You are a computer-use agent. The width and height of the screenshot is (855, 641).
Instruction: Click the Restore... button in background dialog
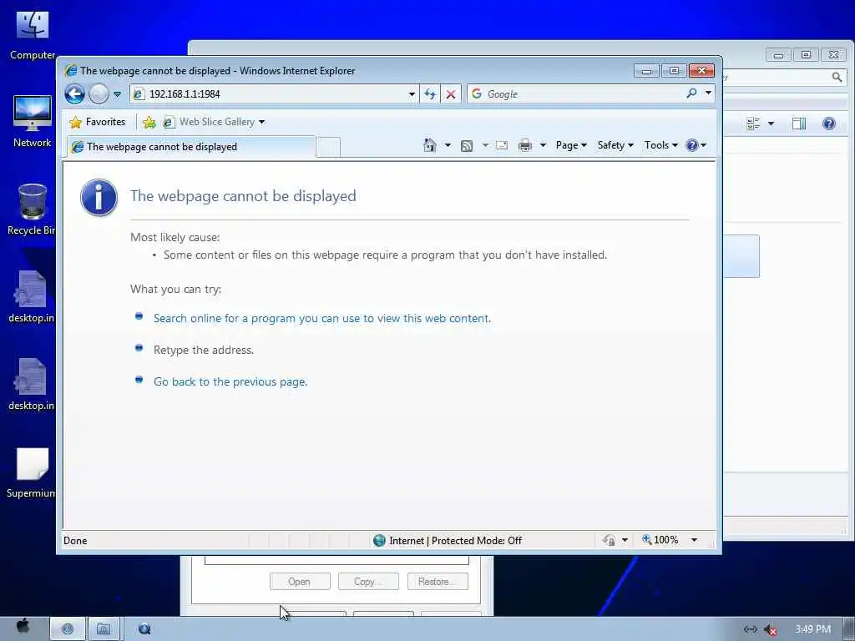[438, 582]
